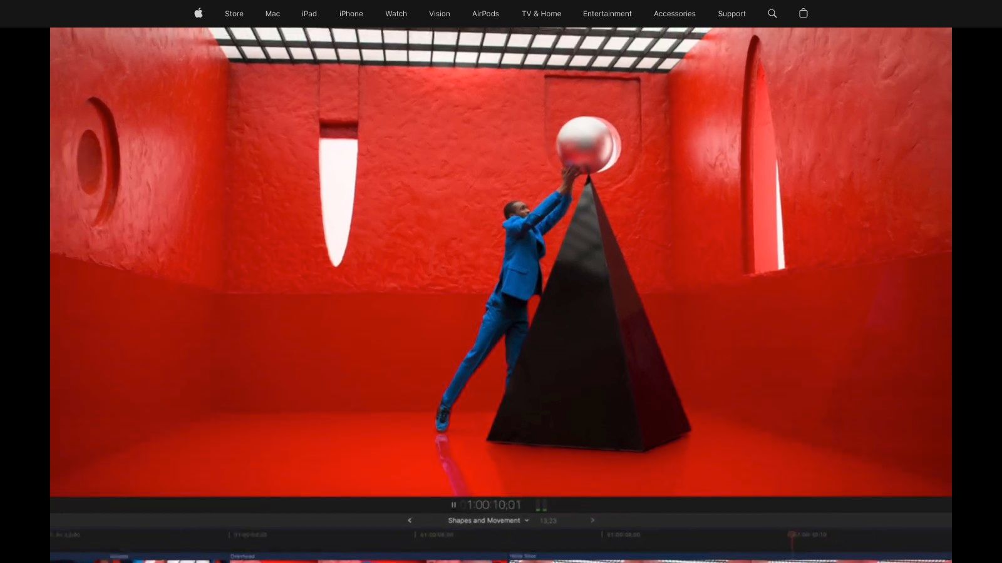This screenshot has width=1002, height=563.
Task: Open the shopping bag icon
Action: pos(803,13)
